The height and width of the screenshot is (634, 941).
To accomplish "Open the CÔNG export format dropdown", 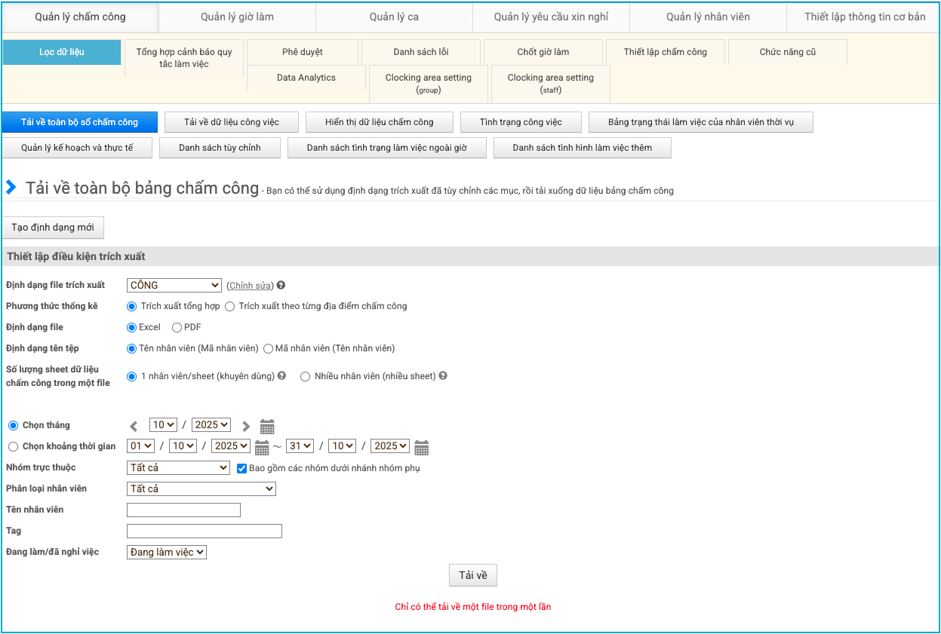I will [x=174, y=286].
